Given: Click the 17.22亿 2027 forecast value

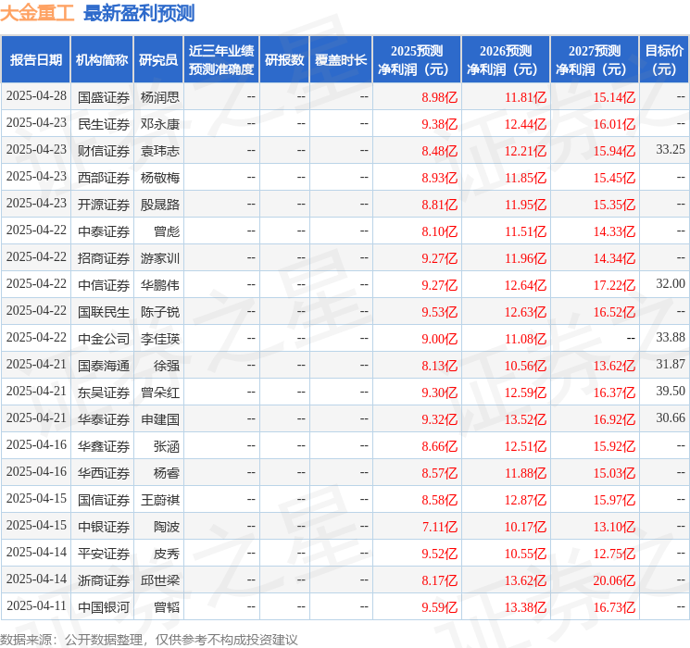Looking at the screenshot, I should [614, 285].
